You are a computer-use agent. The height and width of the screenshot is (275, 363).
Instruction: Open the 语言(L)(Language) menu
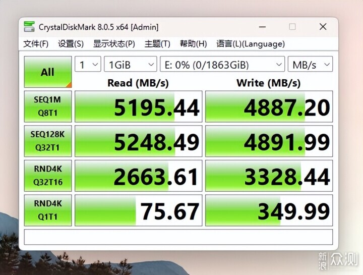click(x=251, y=44)
